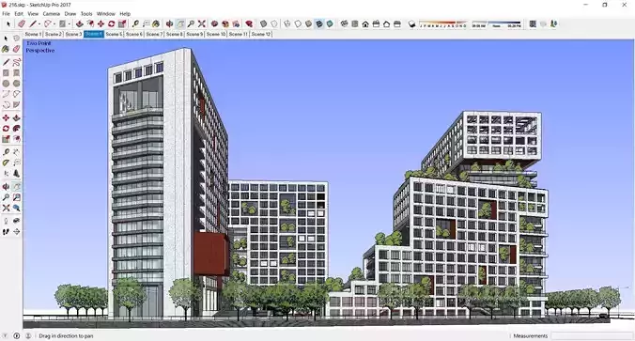Select the Follow Me tool in the left palette
Image resolution: width=635 pixels, height=341 pixels.
(x=16, y=129)
